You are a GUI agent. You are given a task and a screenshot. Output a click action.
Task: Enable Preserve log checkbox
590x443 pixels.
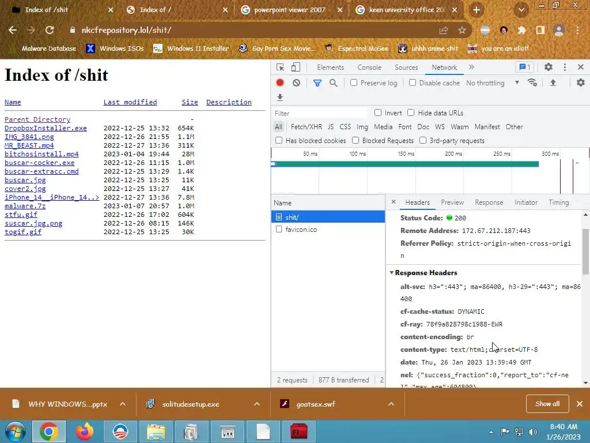[x=354, y=82]
